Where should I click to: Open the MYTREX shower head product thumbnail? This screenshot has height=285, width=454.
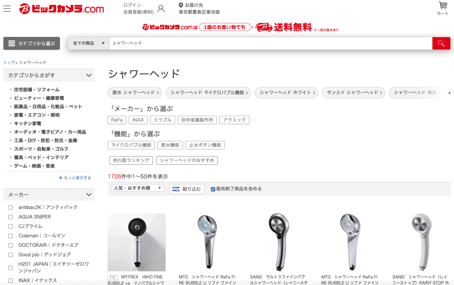[137, 242]
